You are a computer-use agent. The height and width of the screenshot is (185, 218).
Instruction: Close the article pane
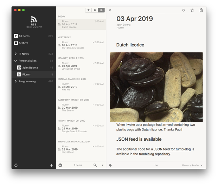pos(110,10)
